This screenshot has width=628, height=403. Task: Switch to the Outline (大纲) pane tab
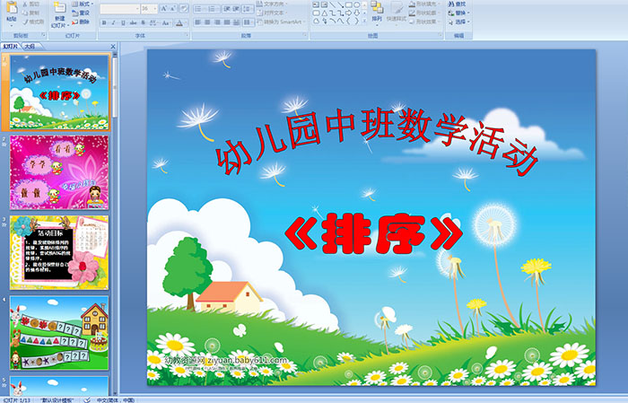[x=31, y=47]
